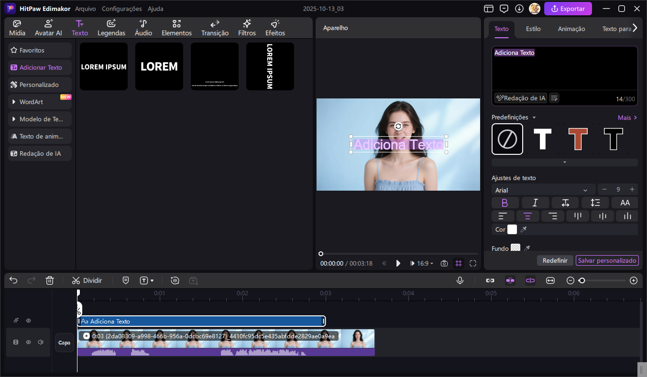
Task: Select the vertical LOREM IPSUM text template
Action: 270,66
